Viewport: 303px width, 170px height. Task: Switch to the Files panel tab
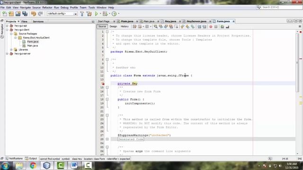(24, 21)
